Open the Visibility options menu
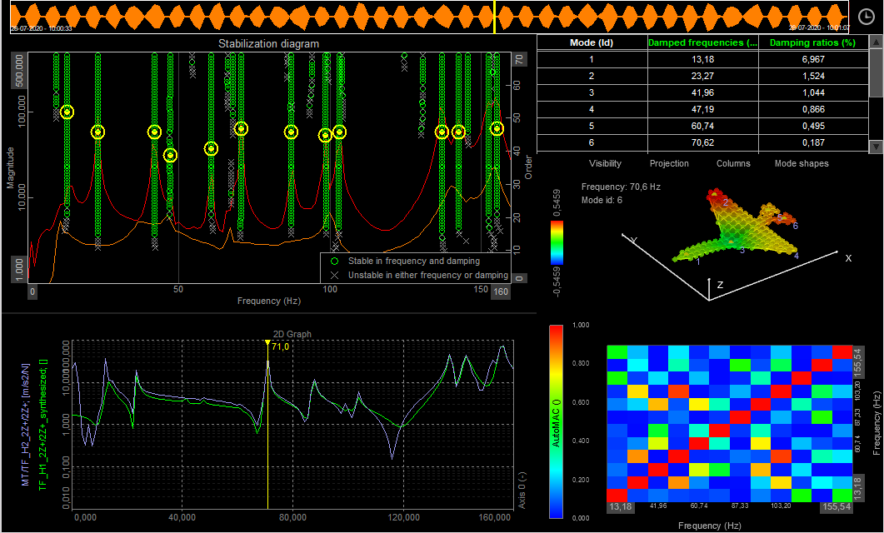 [x=605, y=163]
